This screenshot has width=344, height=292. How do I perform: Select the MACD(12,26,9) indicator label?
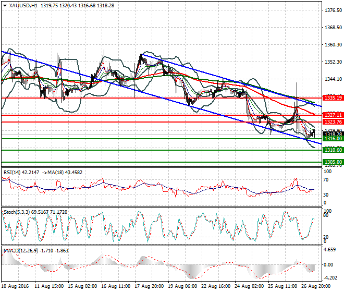[x=21, y=250]
